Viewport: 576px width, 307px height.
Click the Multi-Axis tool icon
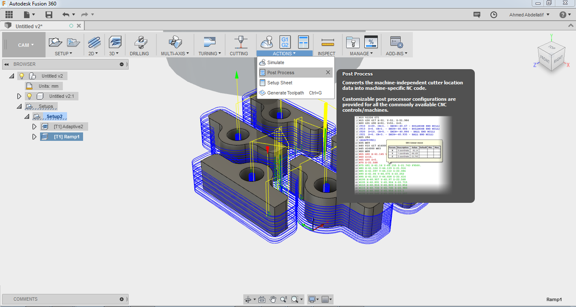pyautogui.click(x=175, y=42)
